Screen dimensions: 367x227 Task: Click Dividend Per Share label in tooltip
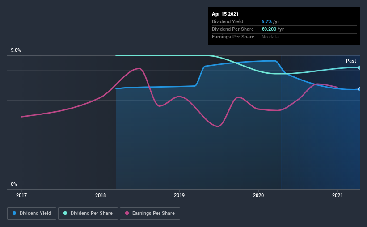click(x=233, y=29)
